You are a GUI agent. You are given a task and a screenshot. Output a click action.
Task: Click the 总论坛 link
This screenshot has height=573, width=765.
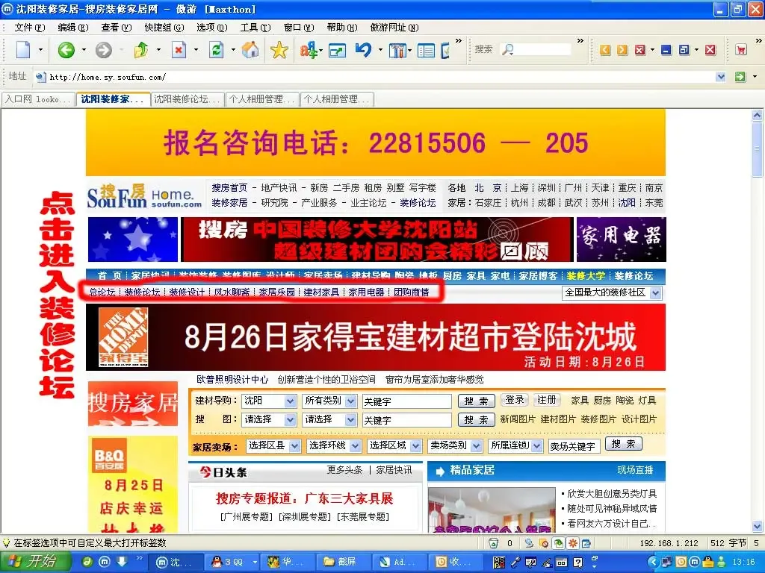point(102,292)
